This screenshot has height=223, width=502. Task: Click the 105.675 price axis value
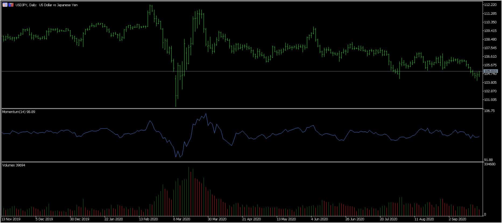[490, 65]
